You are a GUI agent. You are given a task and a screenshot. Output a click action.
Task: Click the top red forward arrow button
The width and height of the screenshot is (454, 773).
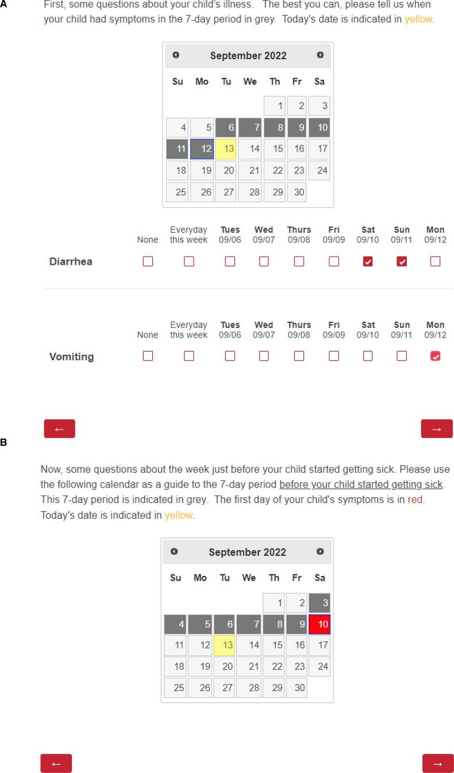pyautogui.click(x=437, y=429)
